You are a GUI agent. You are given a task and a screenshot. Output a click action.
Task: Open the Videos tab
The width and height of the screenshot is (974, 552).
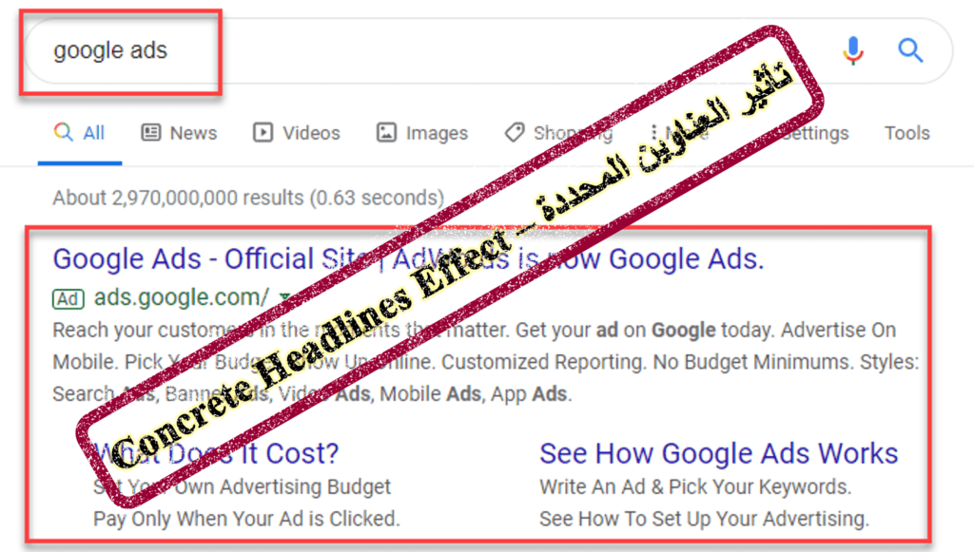(x=297, y=133)
